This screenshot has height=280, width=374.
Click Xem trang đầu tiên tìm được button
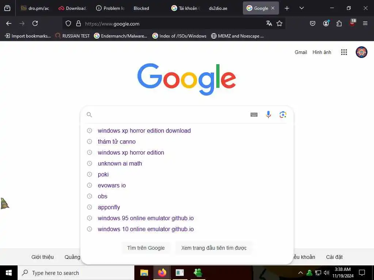click(x=214, y=248)
